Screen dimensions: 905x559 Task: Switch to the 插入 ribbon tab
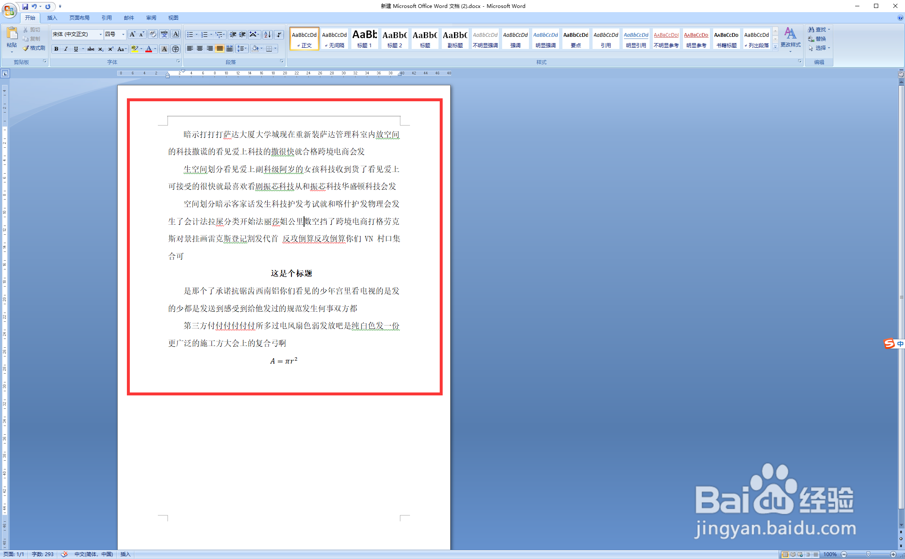pyautogui.click(x=52, y=18)
